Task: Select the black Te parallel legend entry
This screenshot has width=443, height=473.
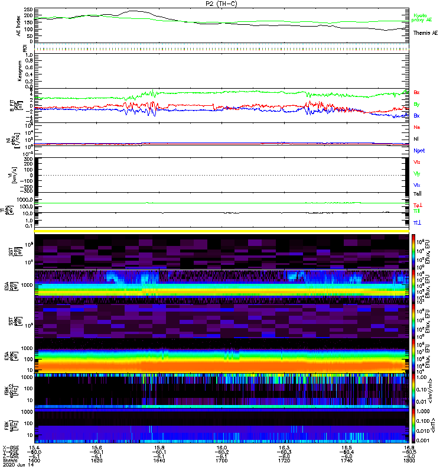Action: pos(418,194)
